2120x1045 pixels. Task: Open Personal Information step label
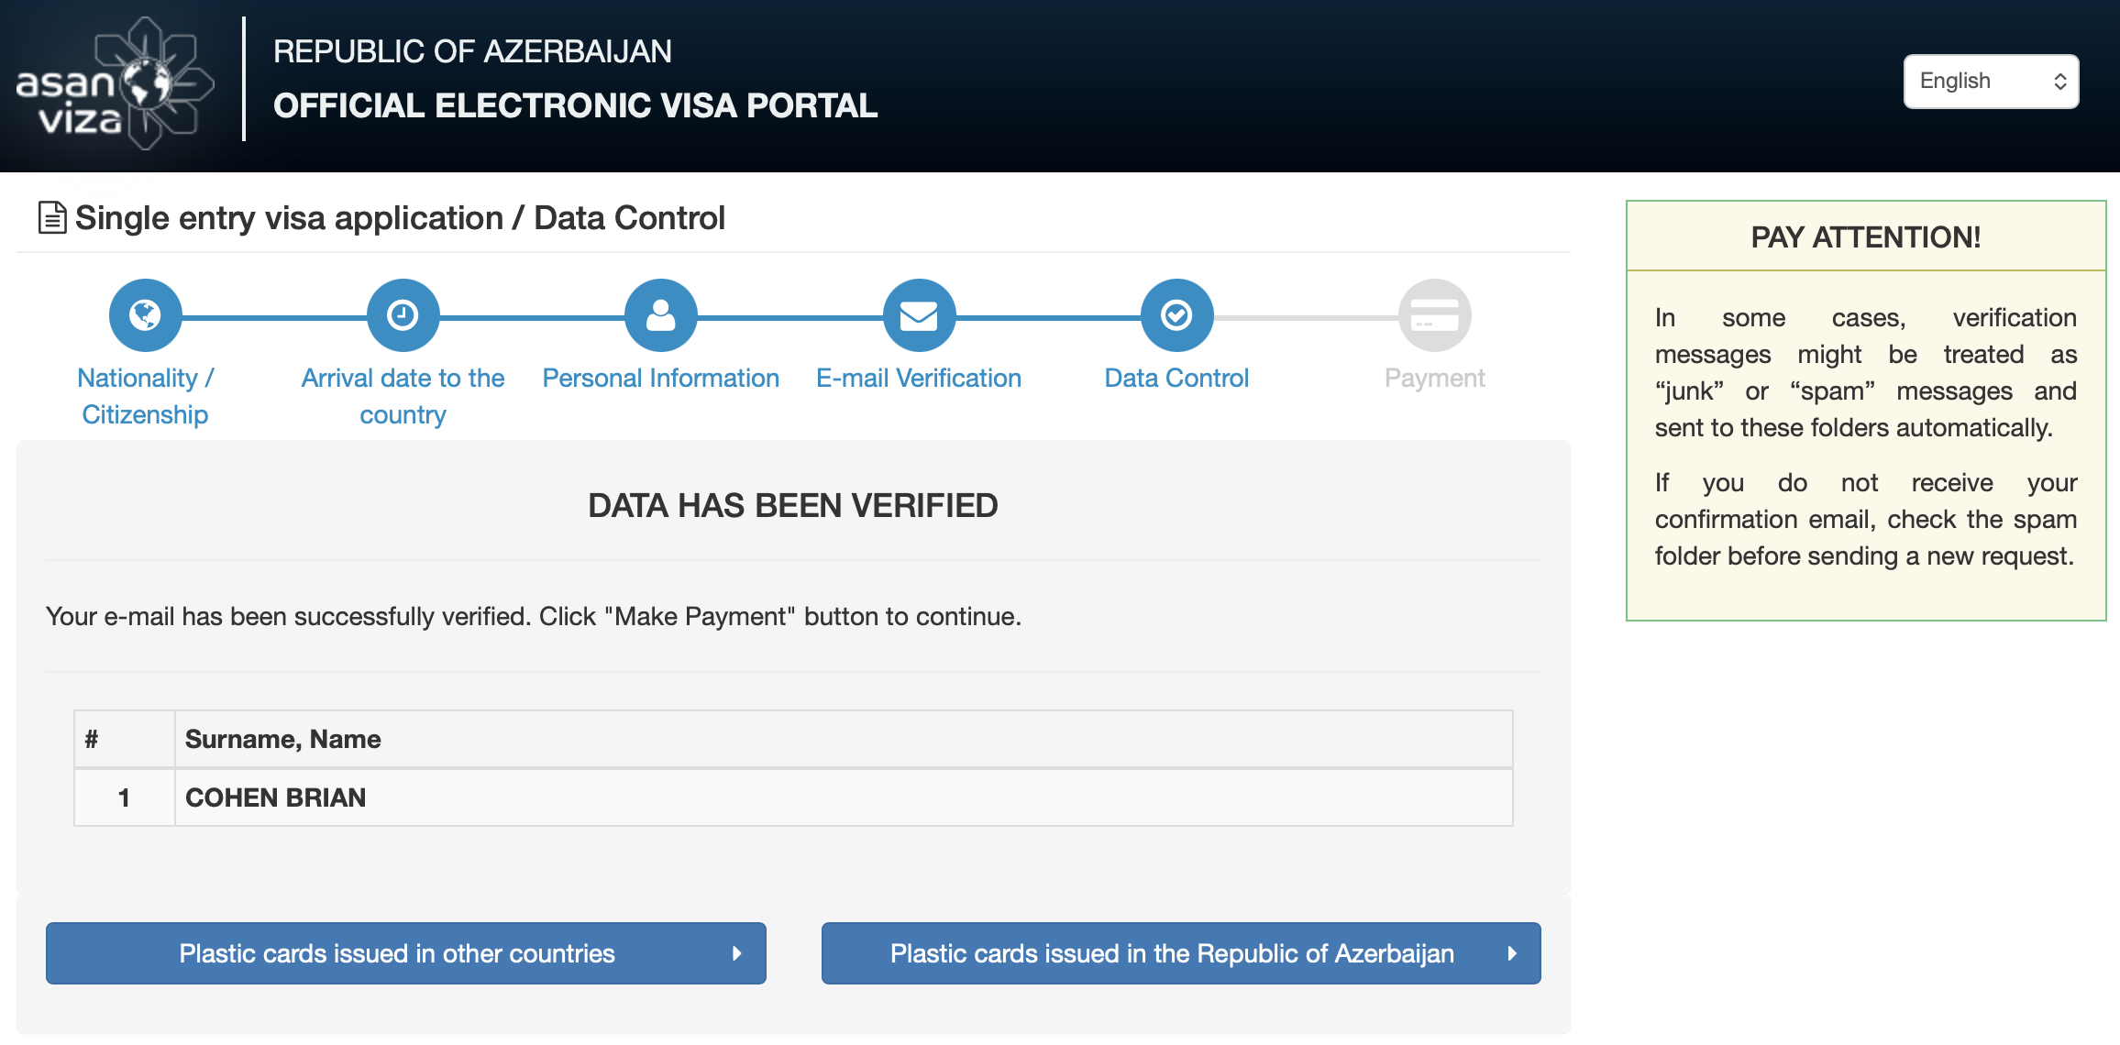click(660, 378)
